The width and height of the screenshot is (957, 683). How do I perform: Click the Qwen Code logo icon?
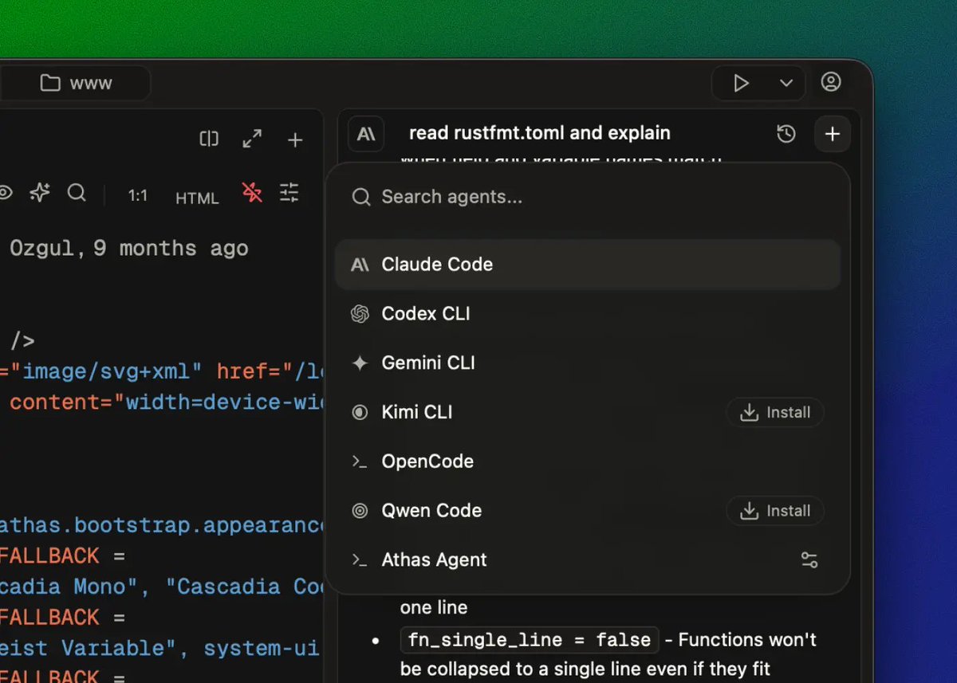coord(360,511)
